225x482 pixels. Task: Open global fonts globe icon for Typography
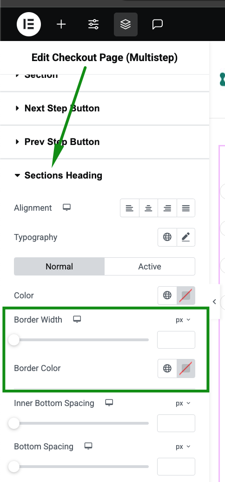pos(167,237)
